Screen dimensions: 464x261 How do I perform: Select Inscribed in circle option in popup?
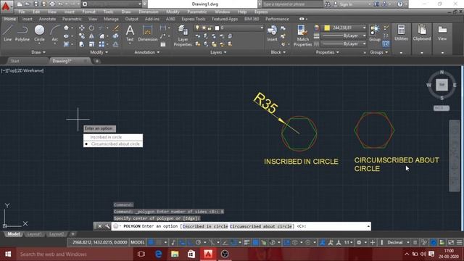(113, 137)
